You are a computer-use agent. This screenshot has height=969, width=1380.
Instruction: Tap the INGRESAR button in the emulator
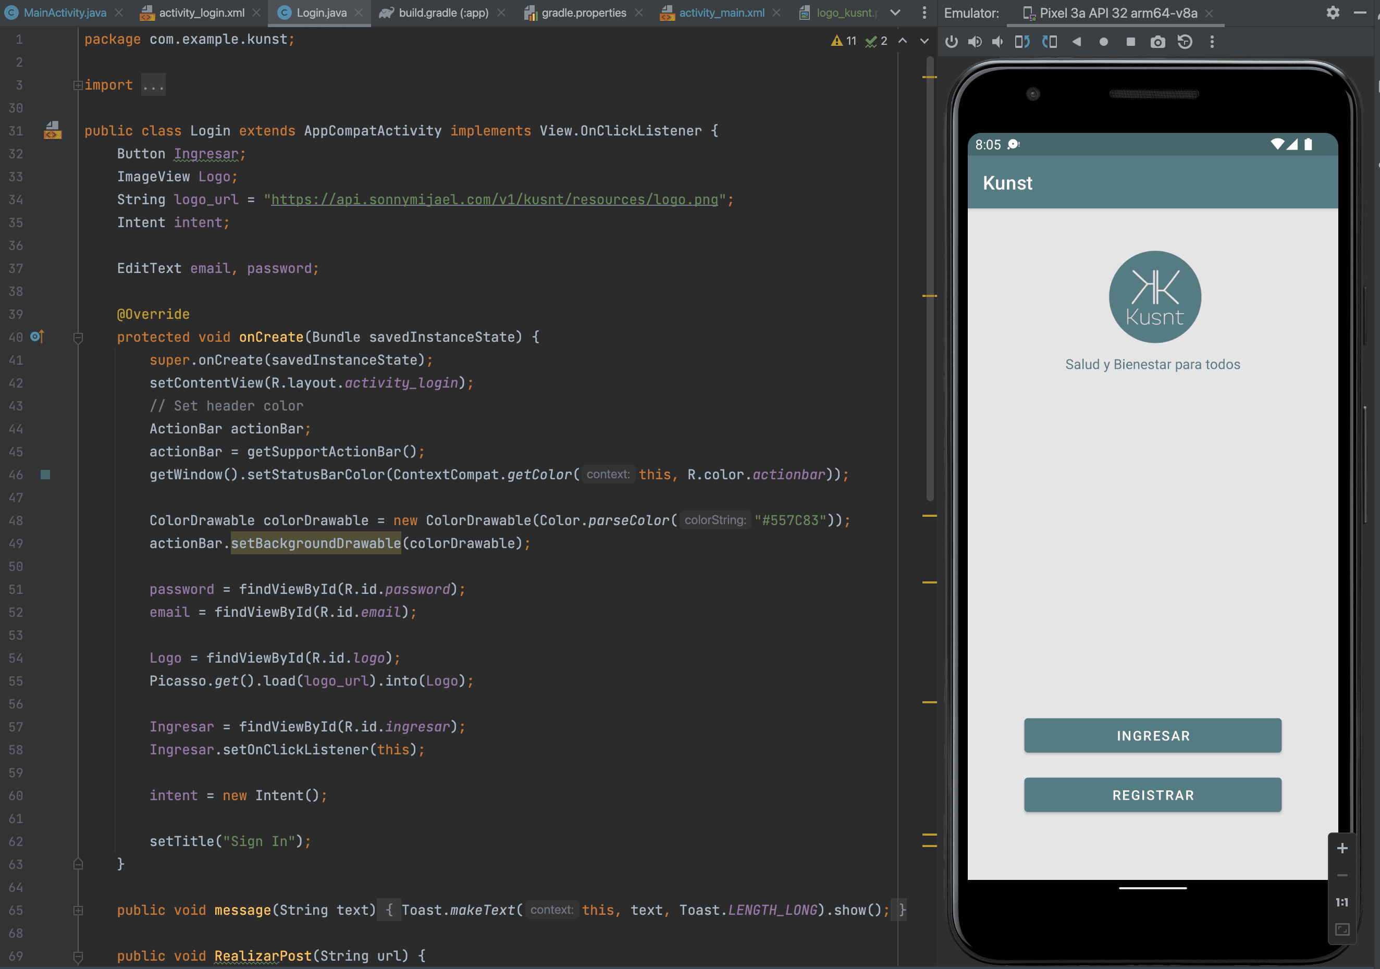click(1152, 735)
